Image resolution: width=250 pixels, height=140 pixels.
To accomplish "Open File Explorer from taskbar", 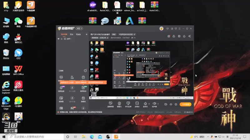I will click(84, 137).
